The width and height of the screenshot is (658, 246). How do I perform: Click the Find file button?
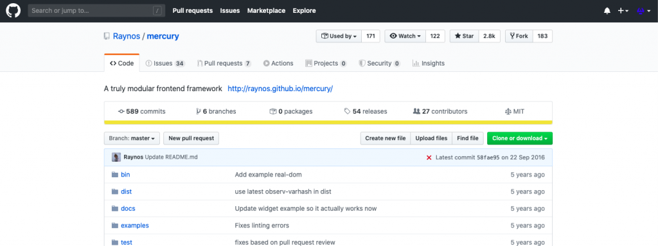pos(468,138)
